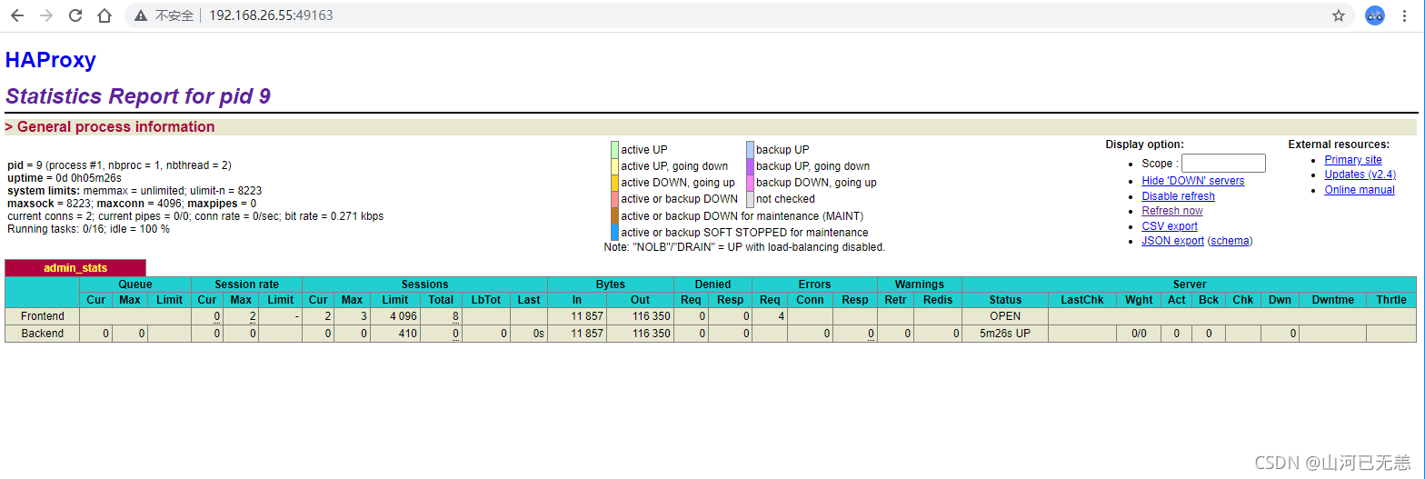The width and height of the screenshot is (1425, 479).
Task: Click the Redis column header
Action: coord(938,300)
